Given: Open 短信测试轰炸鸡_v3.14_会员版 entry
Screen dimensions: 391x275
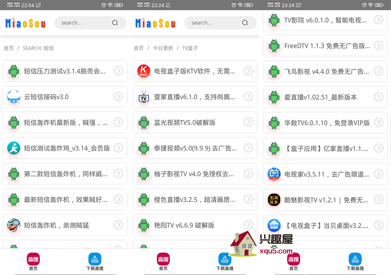Looking at the screenshot, I should coord(65,148).
